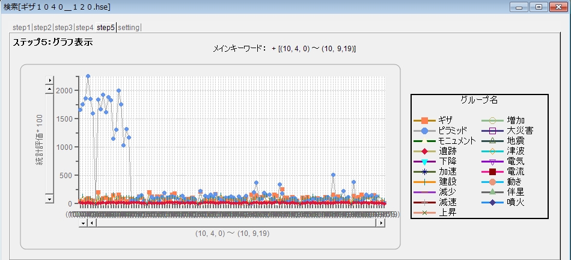Click the 遺跡 red diamond legend marker

coord(424,150)
